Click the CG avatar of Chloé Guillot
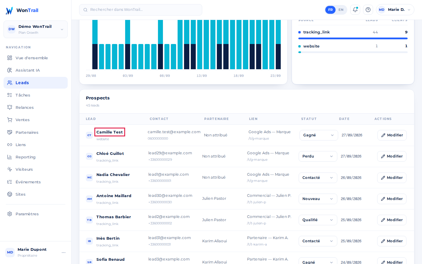The image size is (422, 264). pos(89,156)
